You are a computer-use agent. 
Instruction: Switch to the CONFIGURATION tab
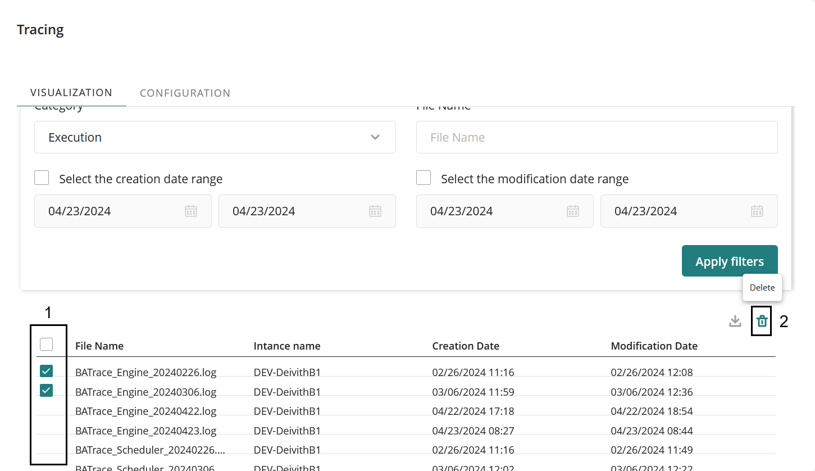tap(185, 93)
